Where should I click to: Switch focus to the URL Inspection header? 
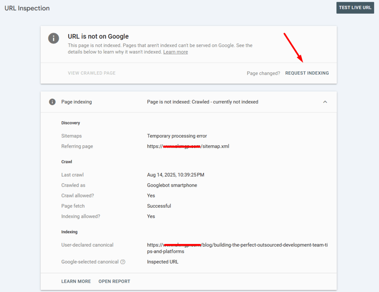pos(27,8)
